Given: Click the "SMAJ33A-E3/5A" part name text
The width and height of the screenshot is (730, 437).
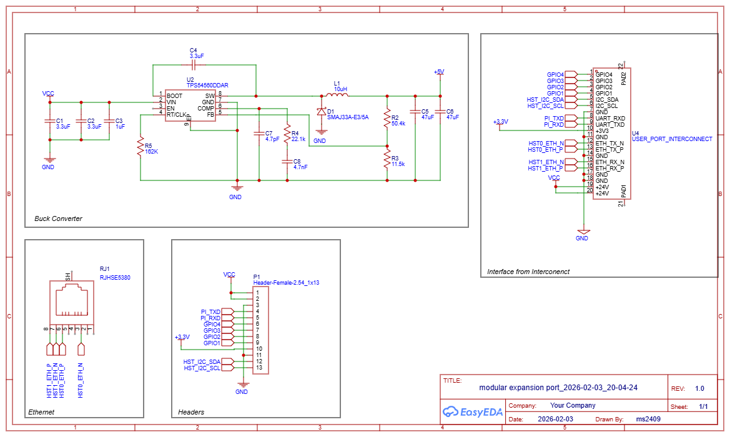Looking at the screenshot, I should [x=348, y=117].
